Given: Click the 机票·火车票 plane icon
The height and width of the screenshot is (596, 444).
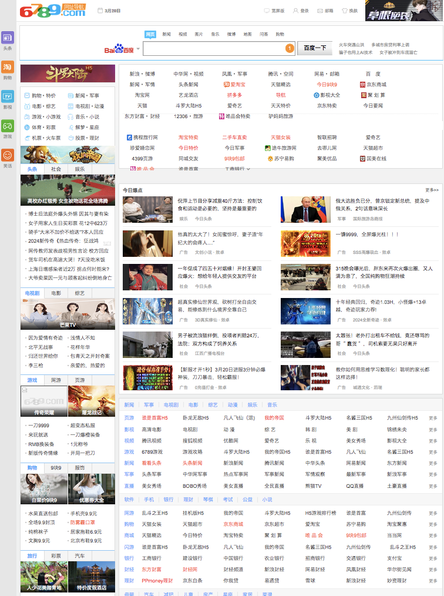Looking at the screenshot, I should pyautogui.click(x=28, y=138).
